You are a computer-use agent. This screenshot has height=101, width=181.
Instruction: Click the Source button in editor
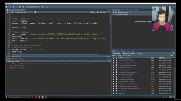(x=103, y=12)
